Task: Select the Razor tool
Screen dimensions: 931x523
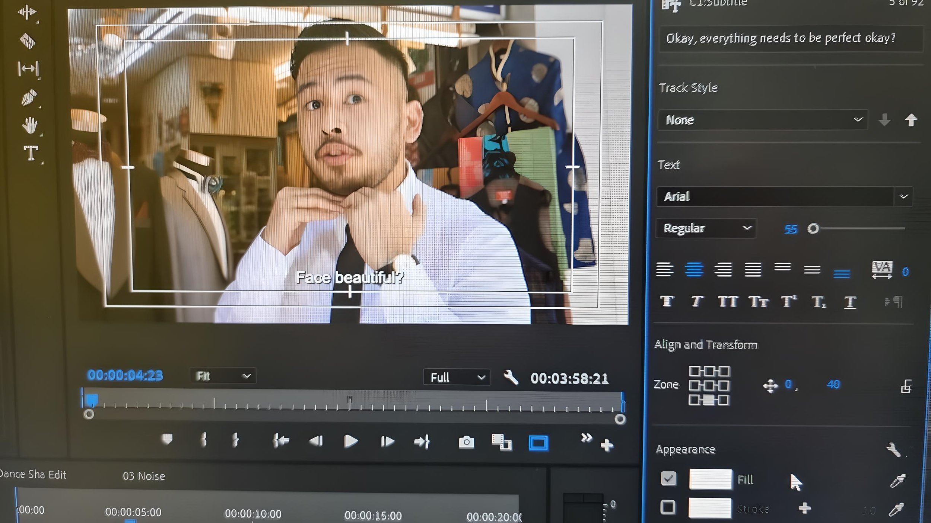Action: (28, 41)
